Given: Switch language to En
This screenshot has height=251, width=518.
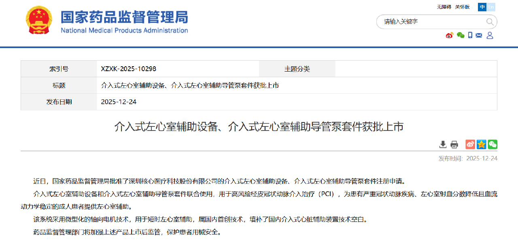Looking at the screenshot, I should click(491, 7).
